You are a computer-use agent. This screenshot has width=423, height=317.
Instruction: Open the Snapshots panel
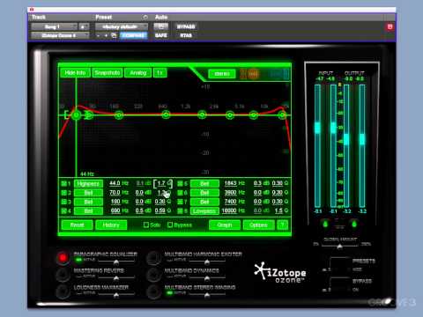click(108, 73)
